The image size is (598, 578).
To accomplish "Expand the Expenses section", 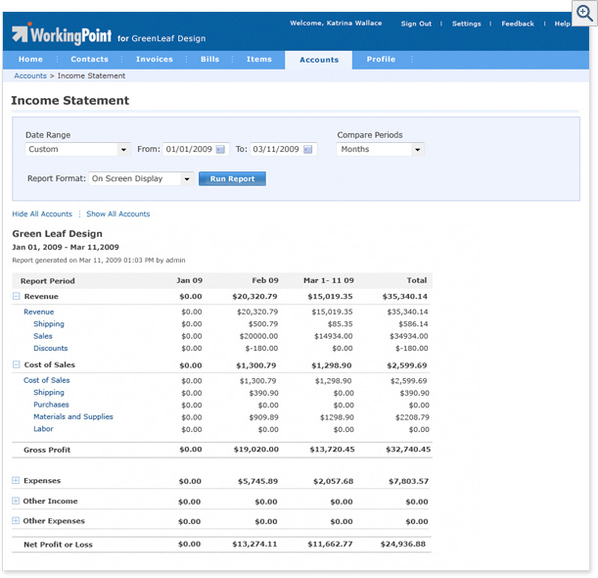I will coord(16,480).
